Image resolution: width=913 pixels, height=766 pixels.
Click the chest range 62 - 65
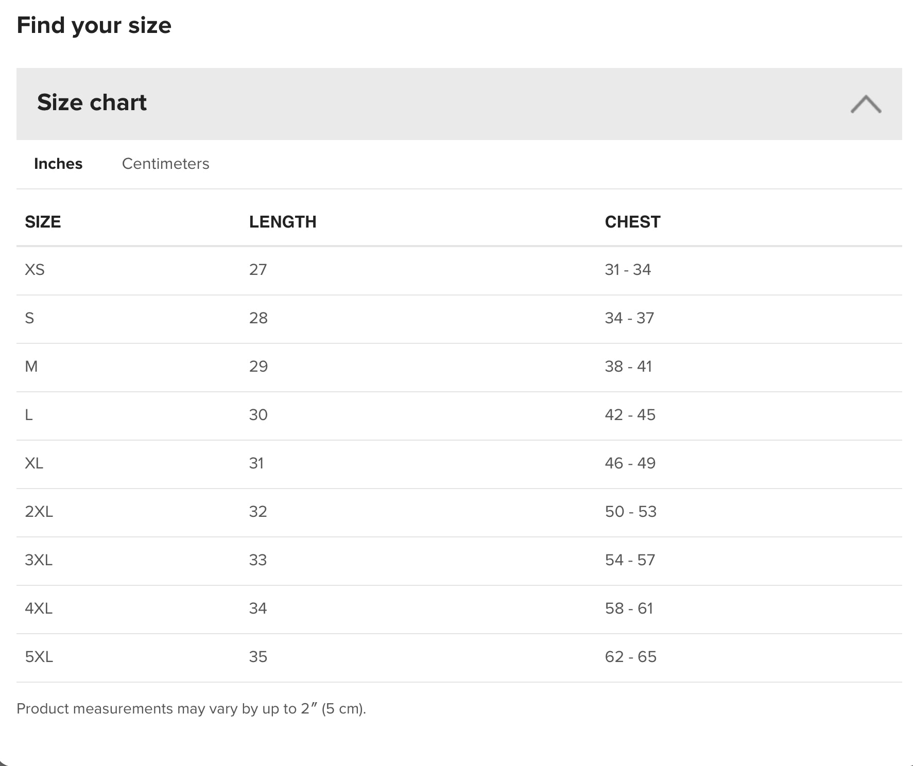pos(630,657)
